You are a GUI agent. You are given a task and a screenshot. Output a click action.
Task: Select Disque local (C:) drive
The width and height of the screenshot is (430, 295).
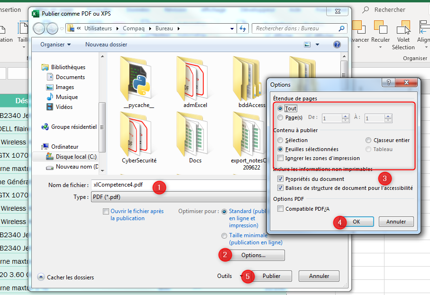click(71, 157)
